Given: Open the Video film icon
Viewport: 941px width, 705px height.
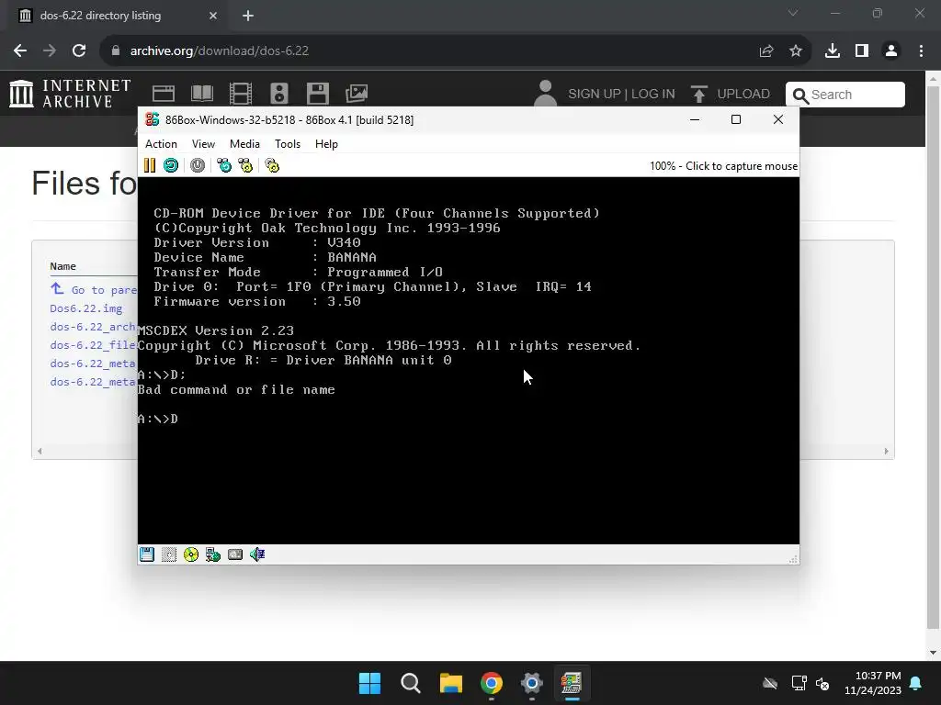Looking at the screenshot, I should [x=241, y=94].
